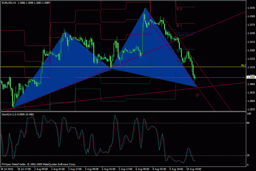The image size is (256, 171).
Task: Click the EURUSD,H1 chart title text
Action: pyautogui.click(x=26, y=3)
